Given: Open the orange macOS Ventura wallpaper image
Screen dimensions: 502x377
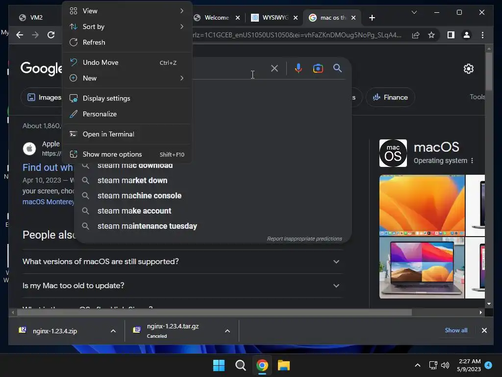Looking at the screenshot, I should [422, 205].
